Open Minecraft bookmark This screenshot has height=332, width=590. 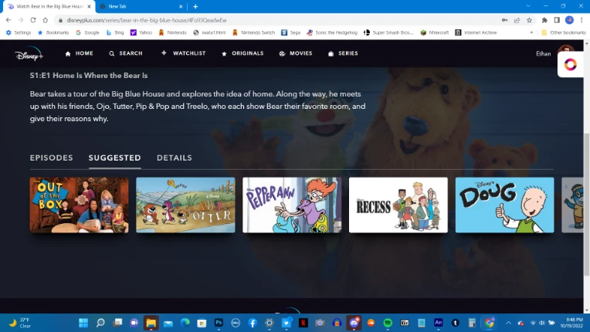pyautogui.click(x=435, y=32)
